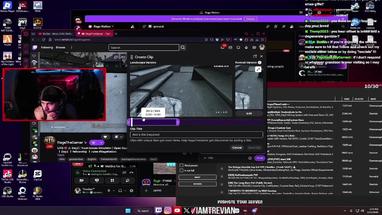Send message with Chat button
382x215 pixels.
click(x=260, y=158)
